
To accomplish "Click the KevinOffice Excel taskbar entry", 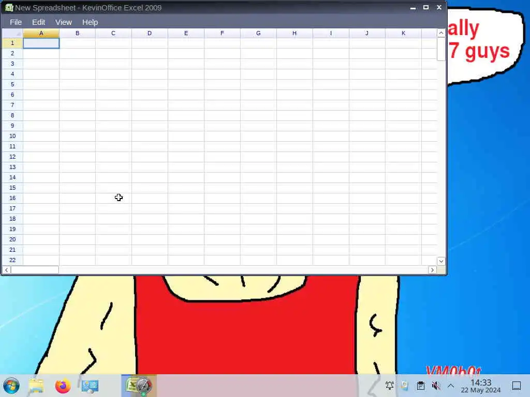I will click(139, 386).
